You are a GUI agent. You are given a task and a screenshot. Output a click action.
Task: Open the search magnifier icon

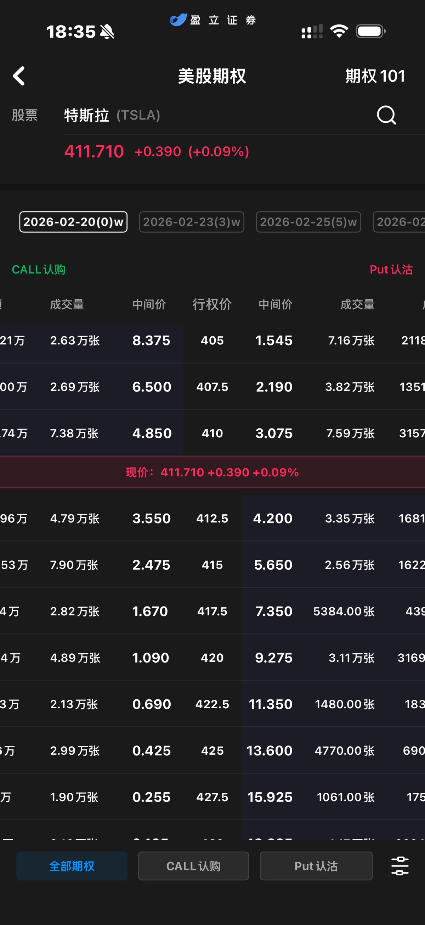(386, 115)
